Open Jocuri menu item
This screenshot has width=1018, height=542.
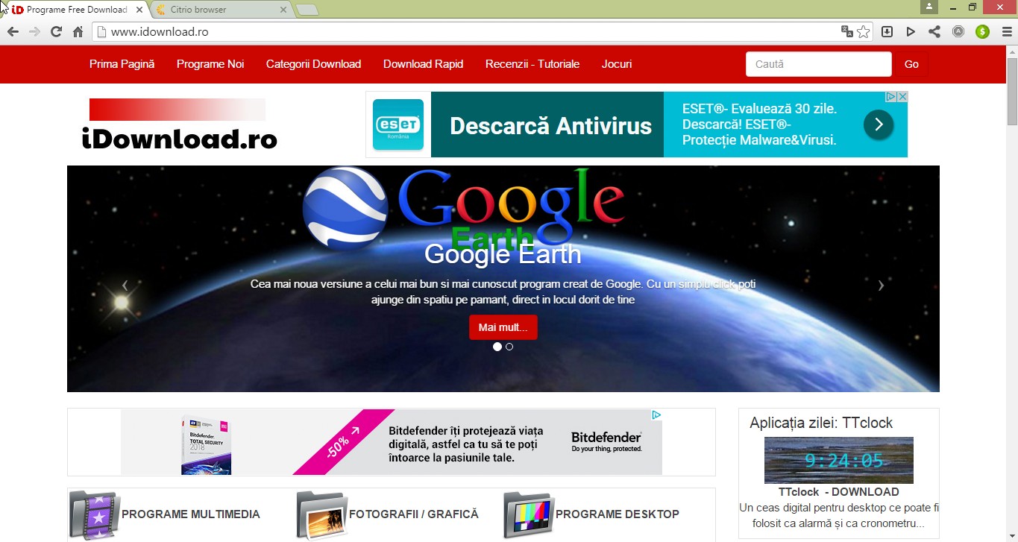click(x=617, y=64)
